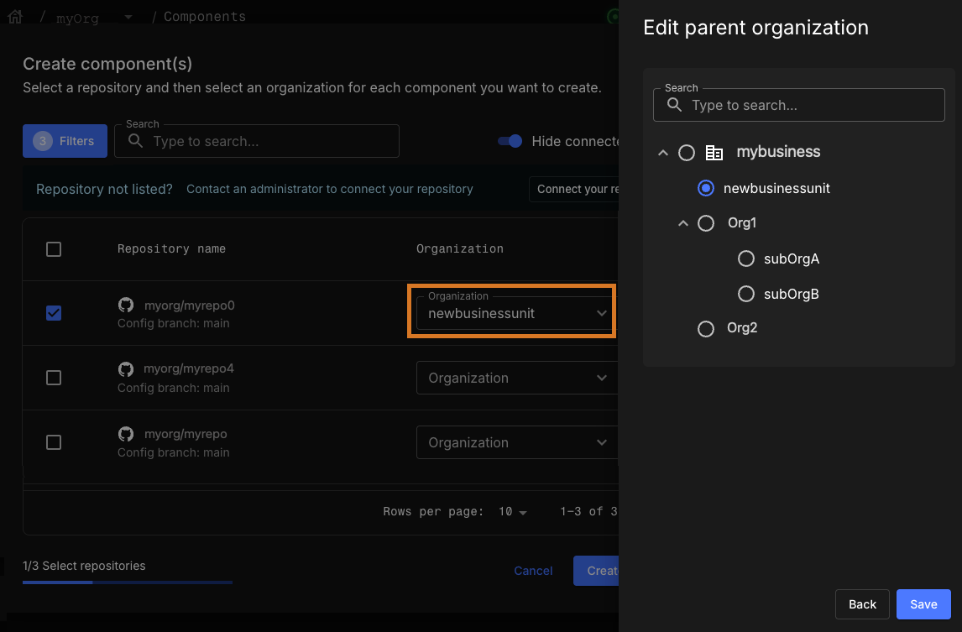Check the checkbox for myorg/myrepo4
962x632 pixels.
54,378
